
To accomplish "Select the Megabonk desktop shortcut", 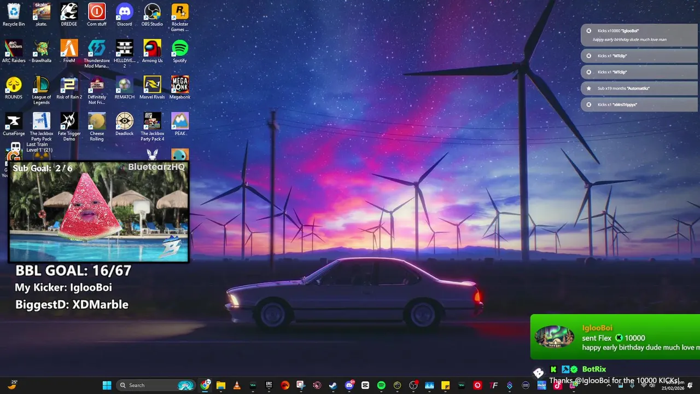I will coord(180,88).
